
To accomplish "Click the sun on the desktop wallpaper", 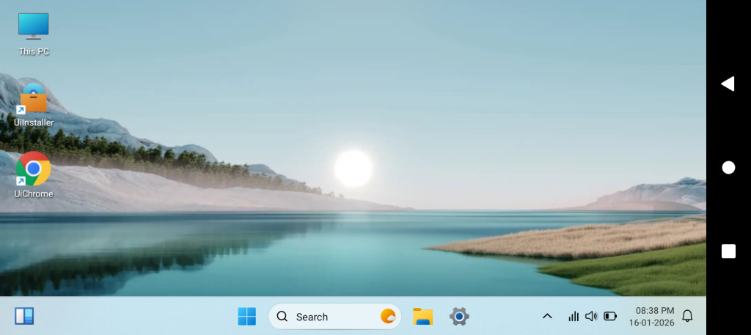I will [353, 168].
